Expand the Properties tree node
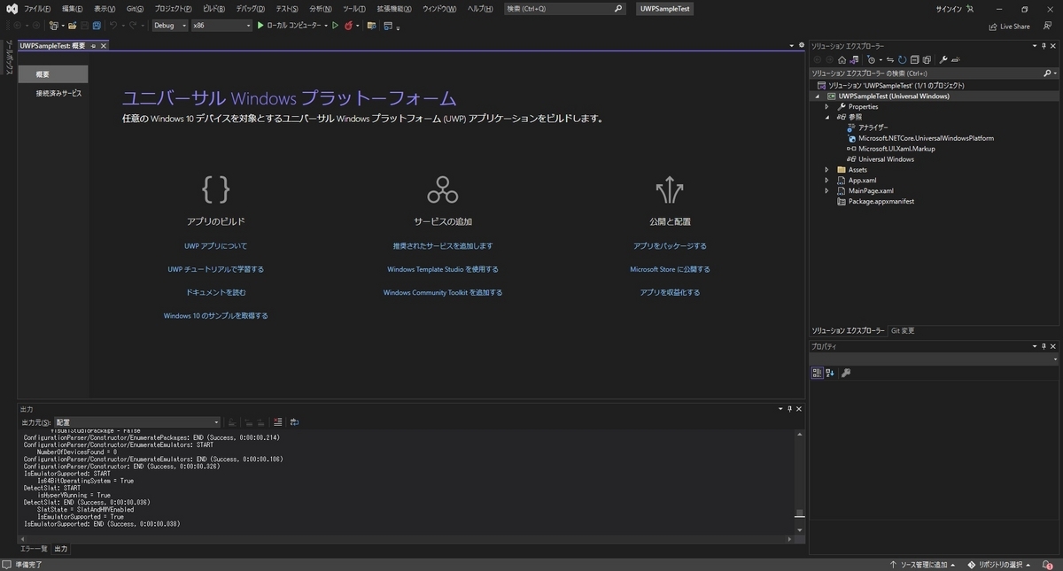1063x571 pixels. [x=827, y=106]
